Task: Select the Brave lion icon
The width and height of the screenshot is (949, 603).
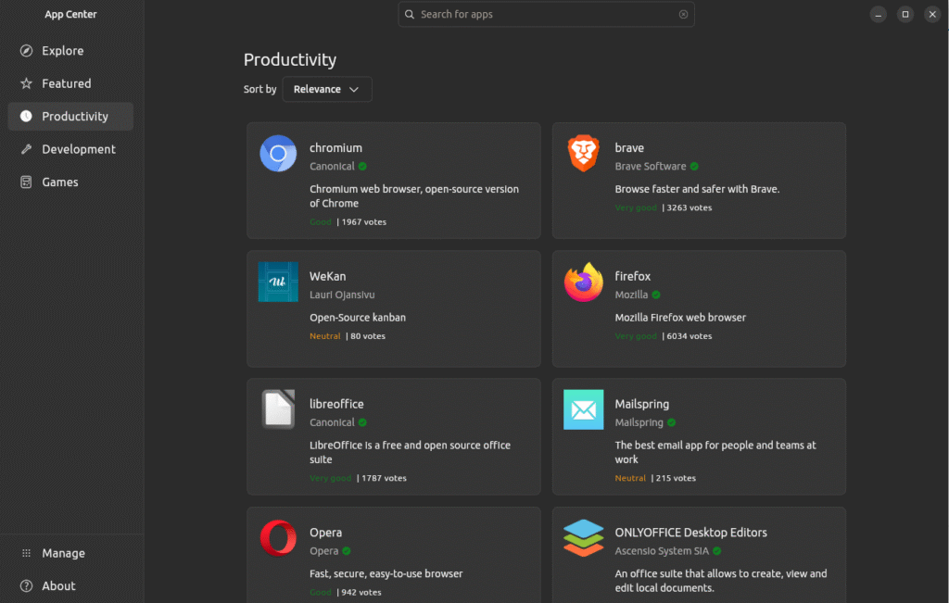Action: (x=583, y=154)
